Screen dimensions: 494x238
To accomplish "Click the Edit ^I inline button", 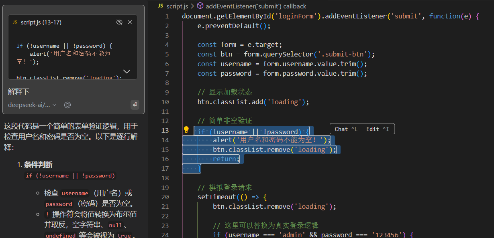I will [378, 129].
